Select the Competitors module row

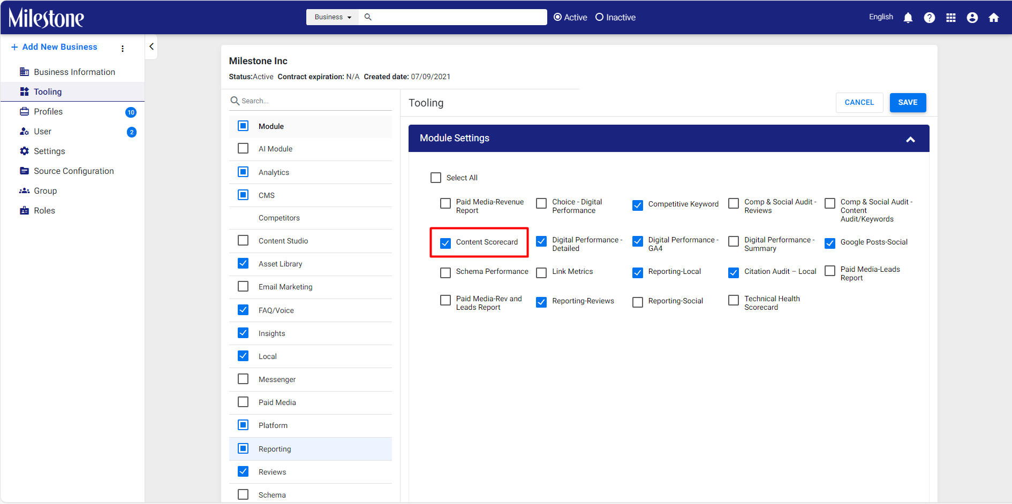[x=311, y=218]
